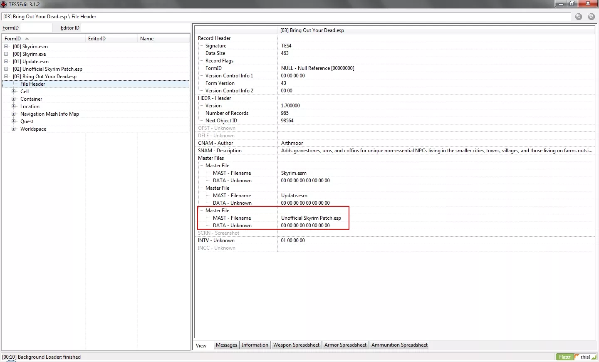Select [00] Skyrim.esm in the tree
The height and width of the screenshot is (362, 599).
tap(30, 47)
